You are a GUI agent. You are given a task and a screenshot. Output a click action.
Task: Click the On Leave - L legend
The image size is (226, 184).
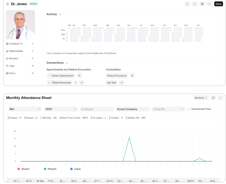pyautogui.click(x=99, y=118)
